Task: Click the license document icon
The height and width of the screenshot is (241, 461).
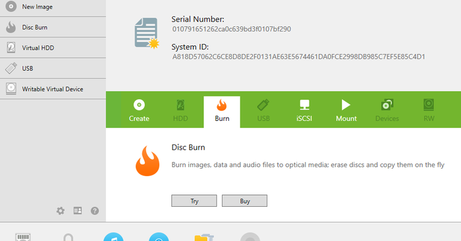Action: pyautogui.click(x=147, y=33)
